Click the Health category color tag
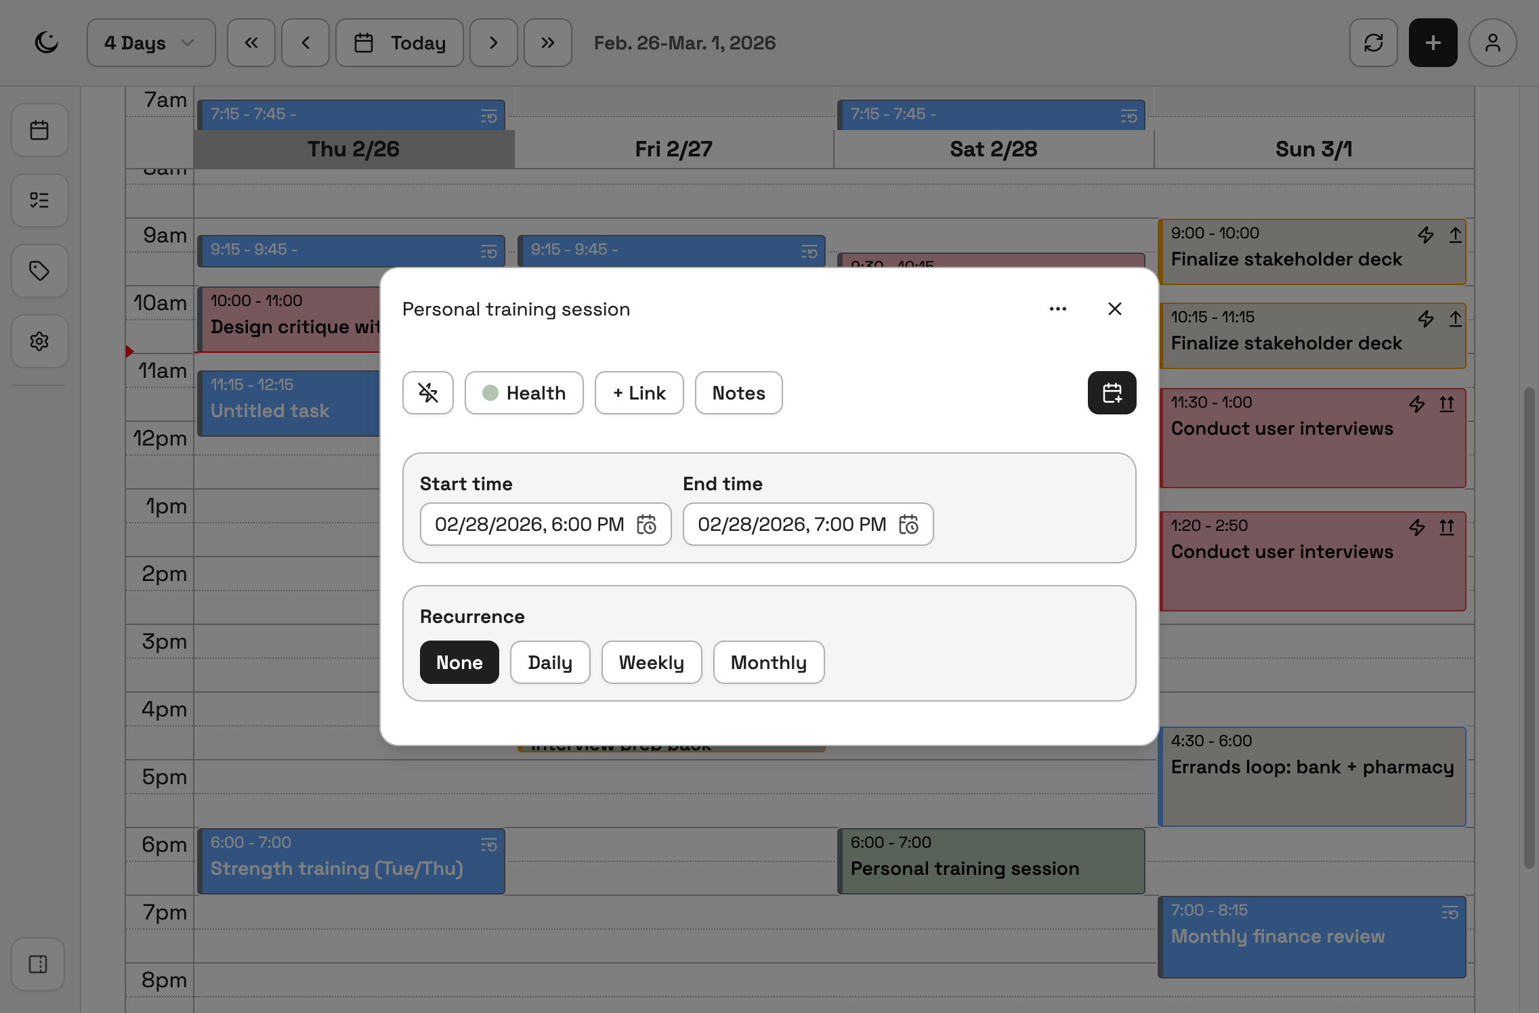Image resolution: width=1539 pixels, height=1013 pixels. pyautogui.click(x=524, y=393)
